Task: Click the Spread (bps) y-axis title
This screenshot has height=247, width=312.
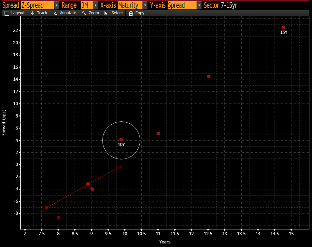Action: click(4, 122)
